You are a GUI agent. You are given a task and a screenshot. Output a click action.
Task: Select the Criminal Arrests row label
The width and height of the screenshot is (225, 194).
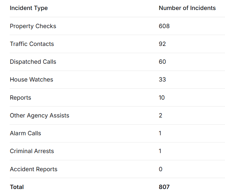[32, 151]
